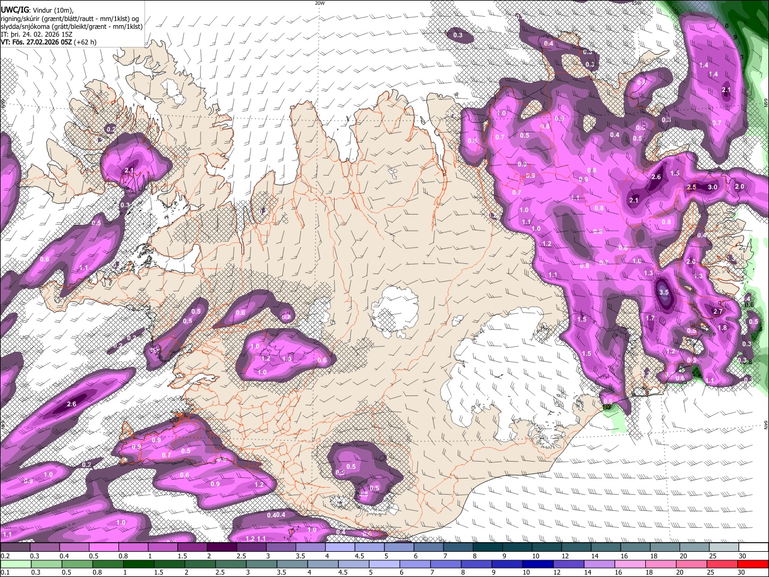This screenshot has width=769, height=577.
Task: Pick the dark green 1 swatch, lower legend row
Action: pos(140,564)
